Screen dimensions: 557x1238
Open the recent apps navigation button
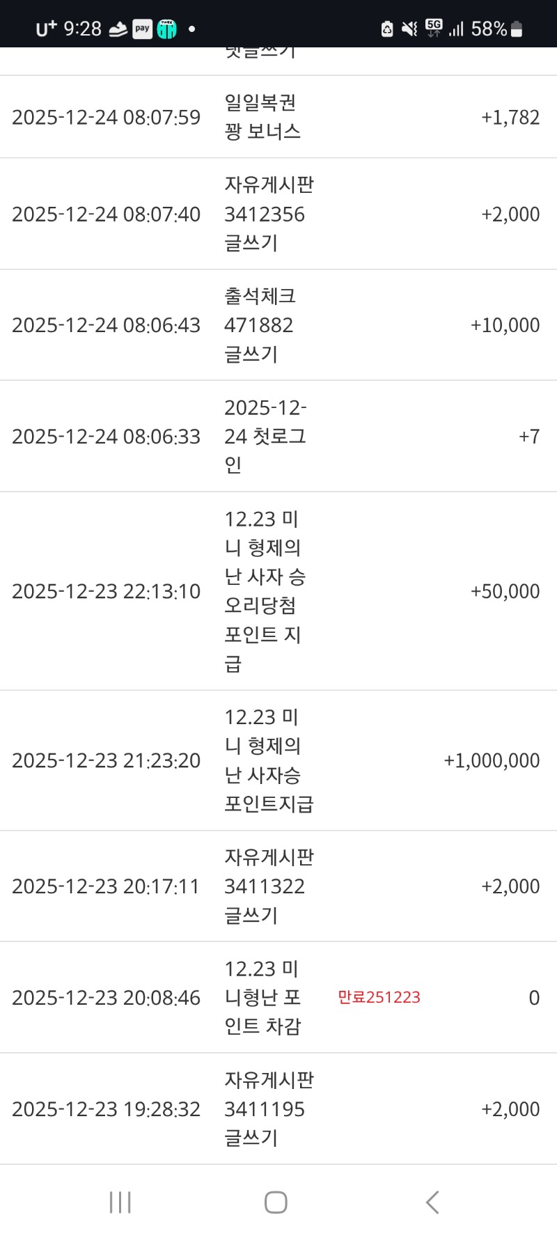[120, 1202]
